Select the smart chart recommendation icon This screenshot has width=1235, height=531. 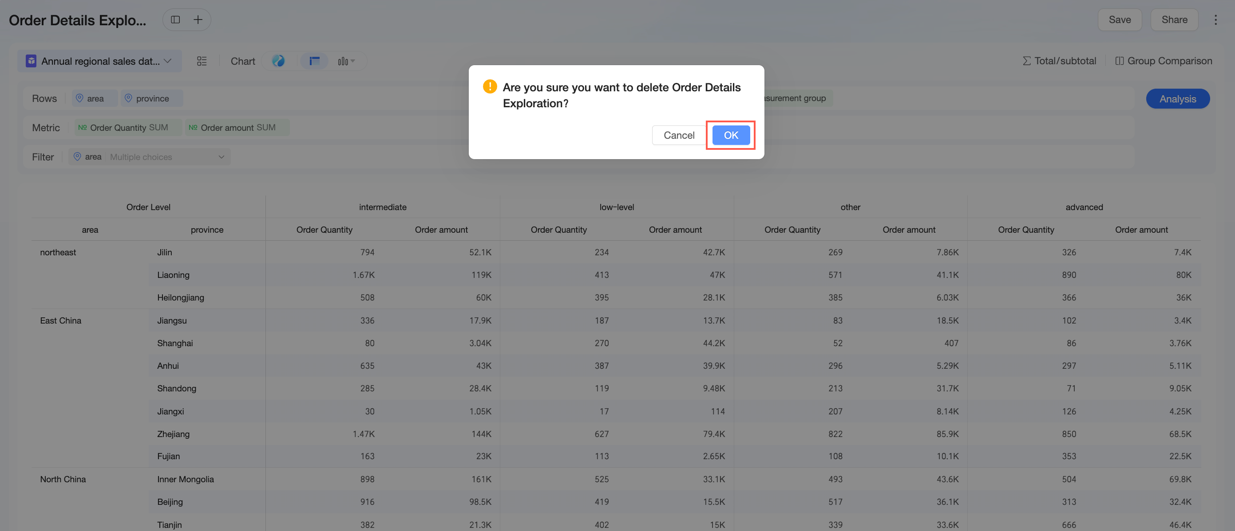(x=278, y=61)
